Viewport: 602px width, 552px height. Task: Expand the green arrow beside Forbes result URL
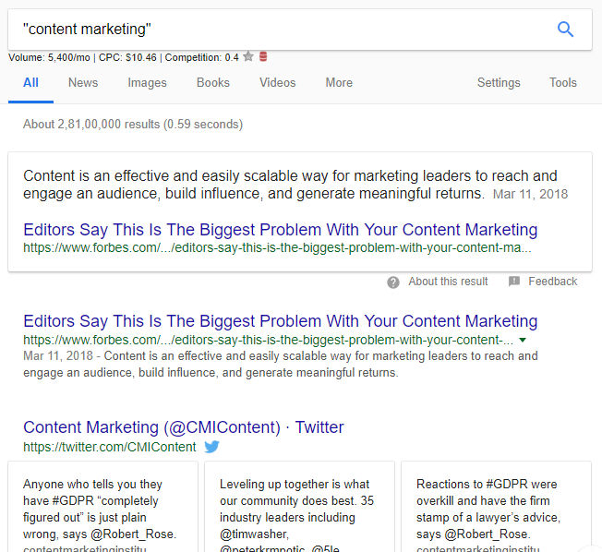(x=524, y=340)
